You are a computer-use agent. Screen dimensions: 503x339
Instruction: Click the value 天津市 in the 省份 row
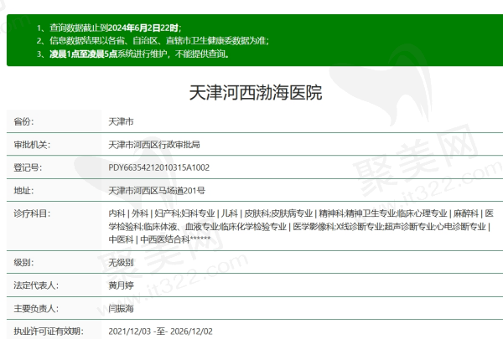[x=121, y=121]
